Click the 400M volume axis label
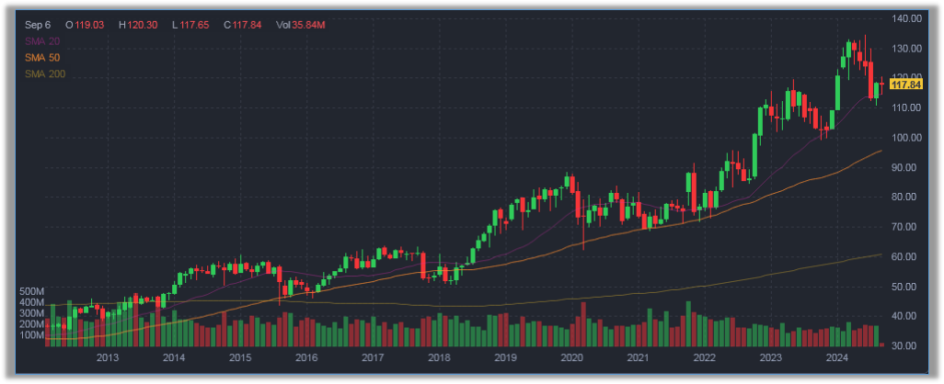This screenshot has height=384, width=944. tap(32, 302)
